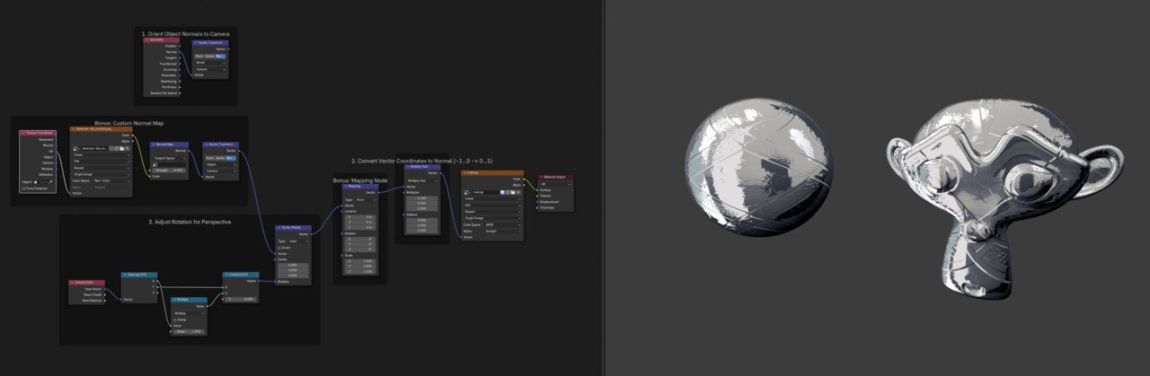Open World dropdown in top Vector Transform node
This screenshot has height=376, width=1150.
210,63
